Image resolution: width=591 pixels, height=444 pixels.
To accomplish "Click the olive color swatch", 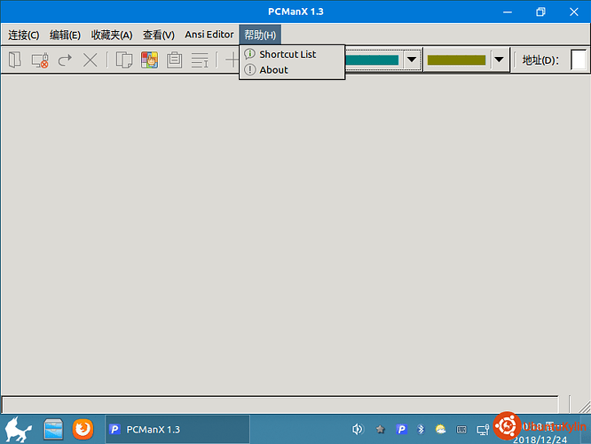I will click(x=456, y=60).
